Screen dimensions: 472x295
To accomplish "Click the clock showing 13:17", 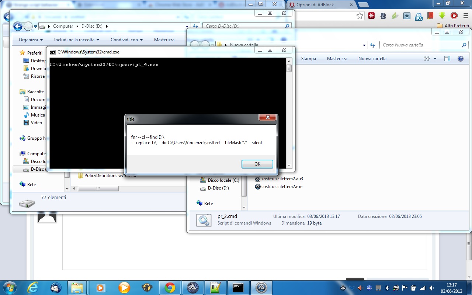I will (x=451, y=285).
